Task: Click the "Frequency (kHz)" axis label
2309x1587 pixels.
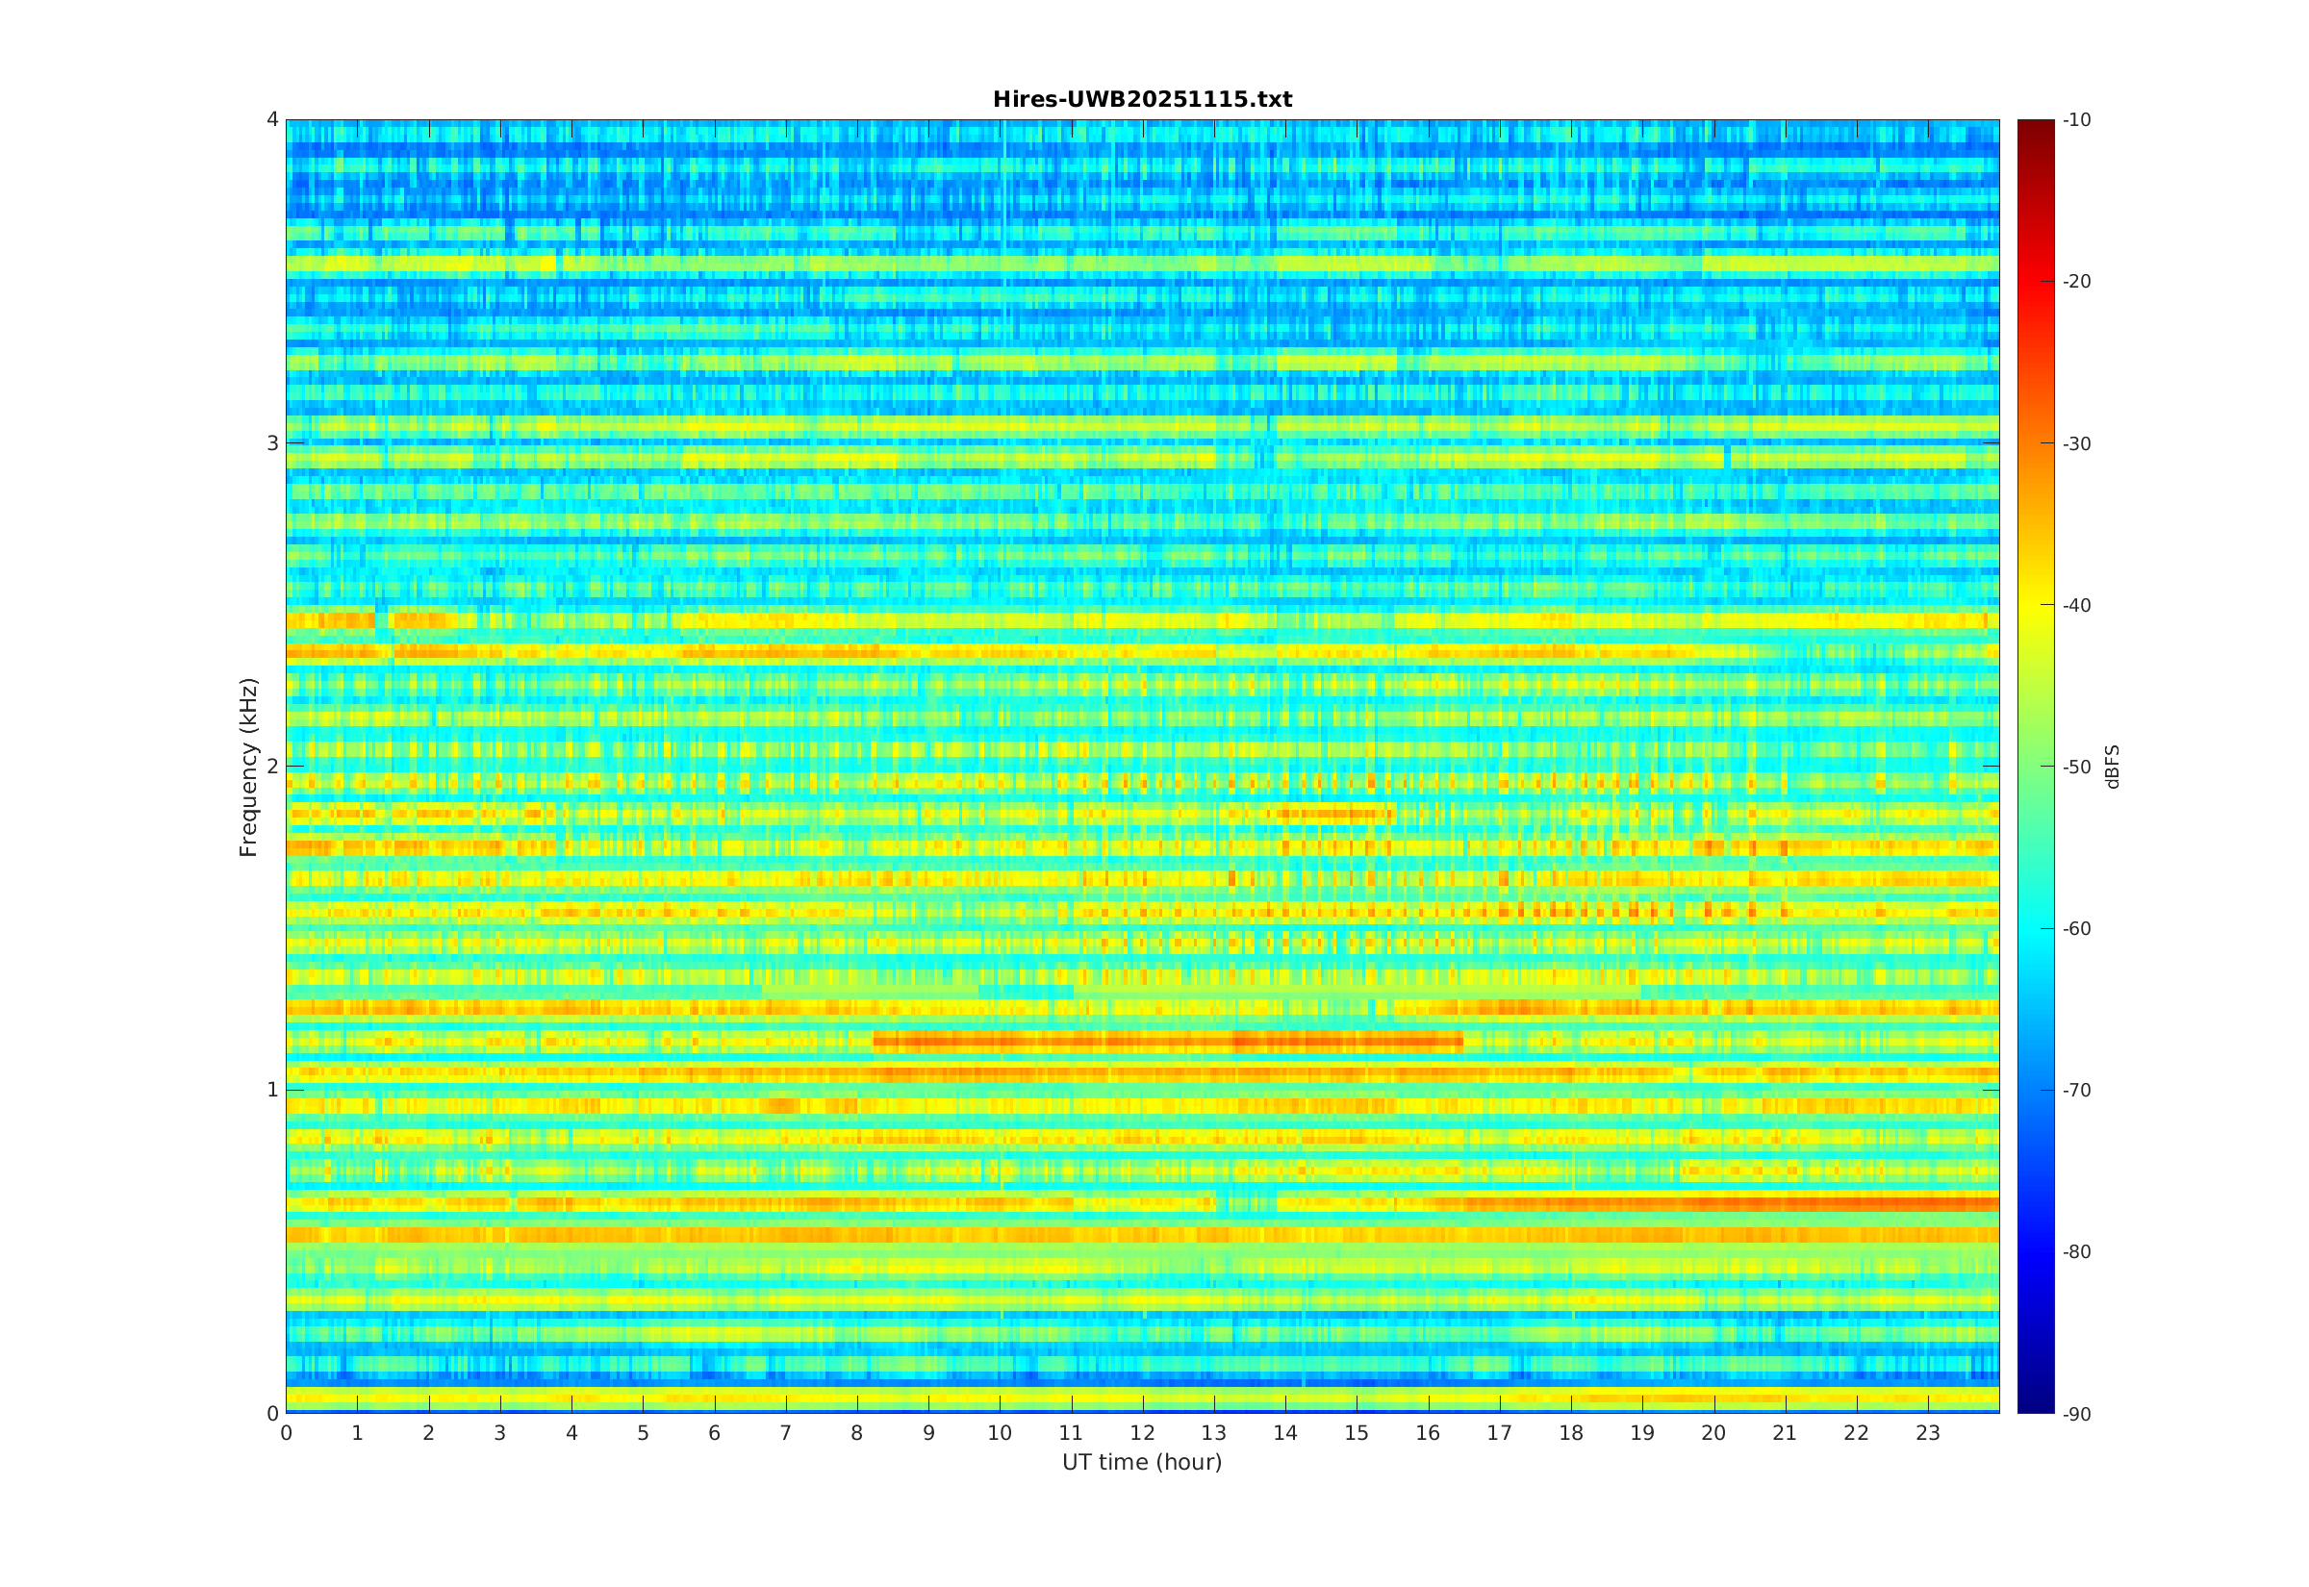Action: 248,767
